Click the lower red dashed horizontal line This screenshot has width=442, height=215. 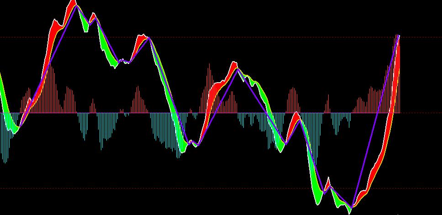pos(228,188)
